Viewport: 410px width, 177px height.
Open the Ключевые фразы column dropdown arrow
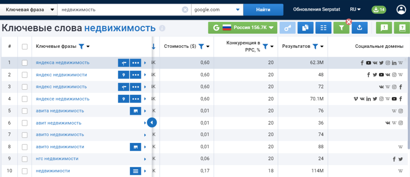click(88, 47)
